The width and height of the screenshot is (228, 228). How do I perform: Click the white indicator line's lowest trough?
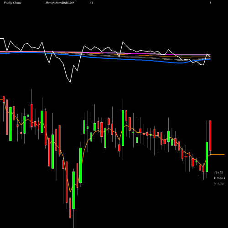70,82
